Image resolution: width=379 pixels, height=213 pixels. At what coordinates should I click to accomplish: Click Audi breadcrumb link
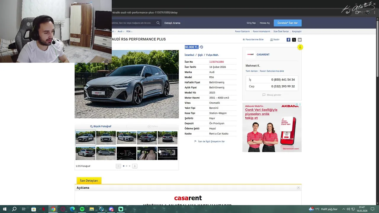[x=120, y=31]
